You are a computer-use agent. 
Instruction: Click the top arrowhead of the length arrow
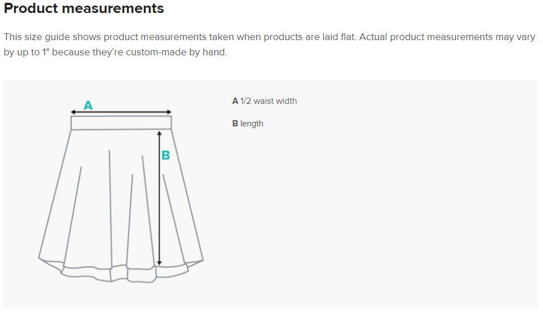click(160, 133)
